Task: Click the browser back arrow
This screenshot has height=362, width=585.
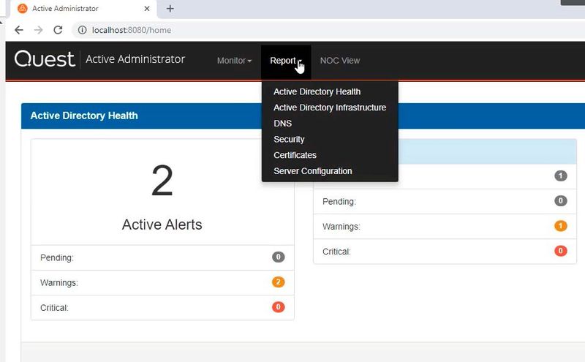Action: tap(19, 30)
